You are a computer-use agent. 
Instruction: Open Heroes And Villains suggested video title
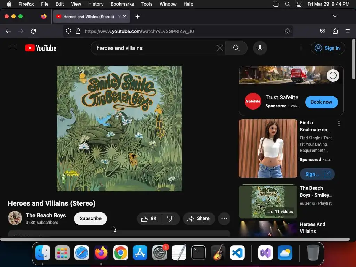coord(313,227)
